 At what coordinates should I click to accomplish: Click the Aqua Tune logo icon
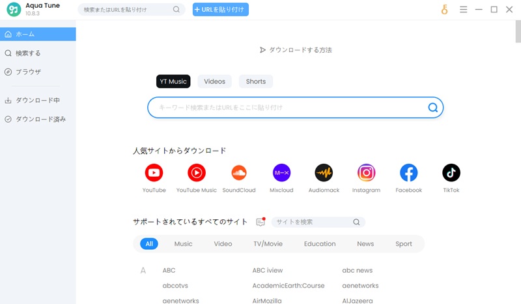point(14,9)
